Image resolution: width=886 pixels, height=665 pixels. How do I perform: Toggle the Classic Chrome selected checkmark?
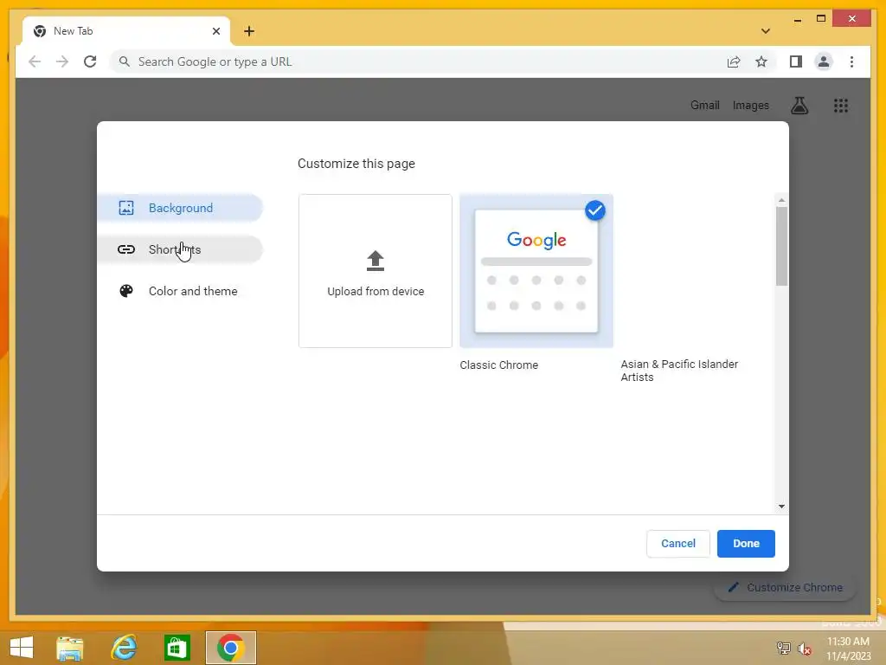click(x=595, y=211)
